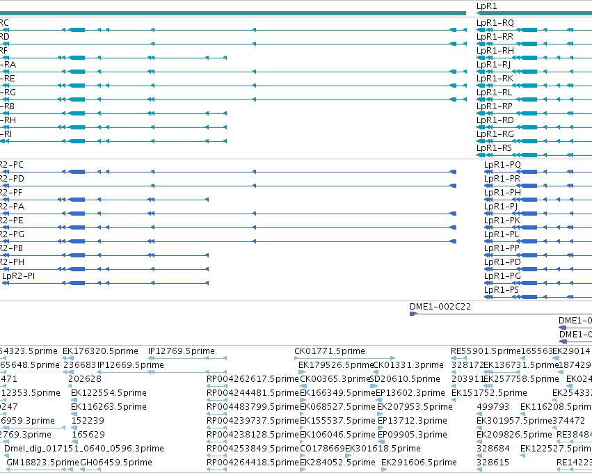Image resolution: width=592 pixels, height=473 pixels.
Task: Select EST EK209826.5prime
Action: tap(514, 435)
